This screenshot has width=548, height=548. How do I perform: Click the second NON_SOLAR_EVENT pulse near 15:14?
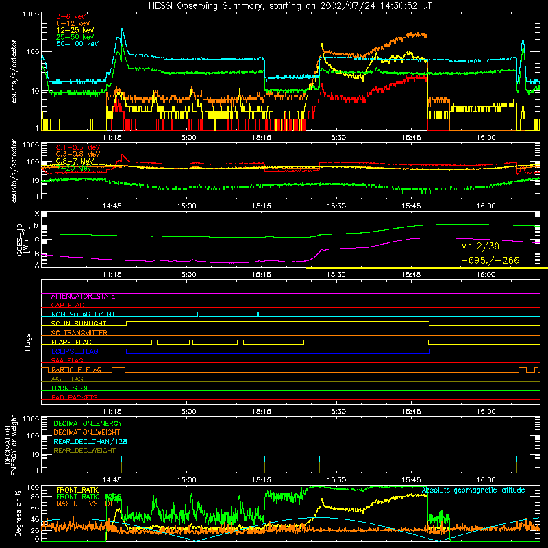coord(258,314)
